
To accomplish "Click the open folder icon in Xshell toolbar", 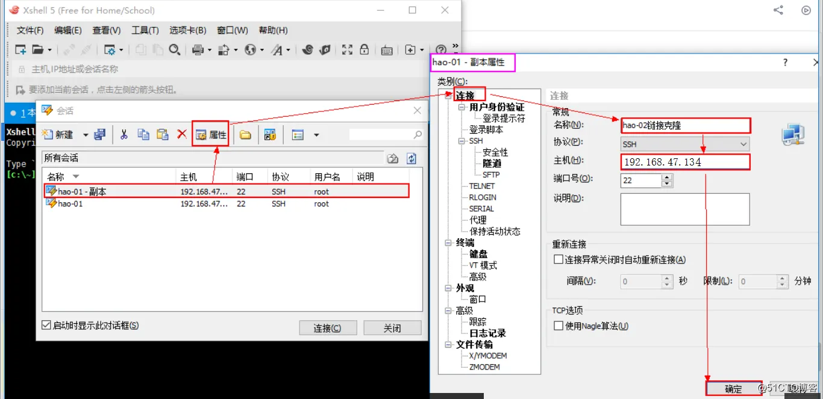I will 38,50.
